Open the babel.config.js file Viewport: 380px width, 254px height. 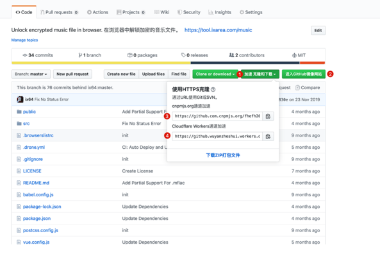tap(38, 195)
